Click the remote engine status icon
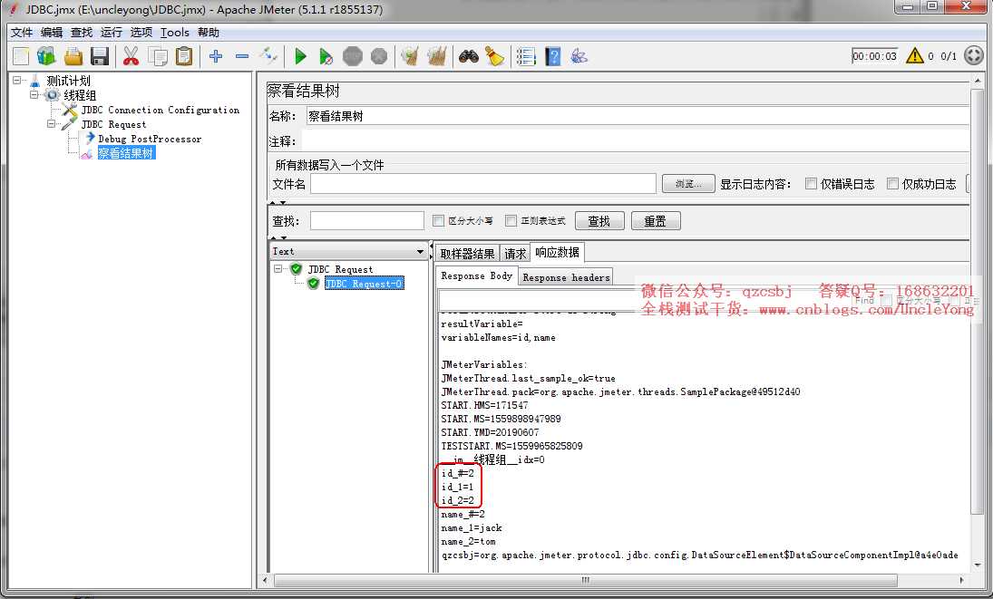 (x=973, y=55)
